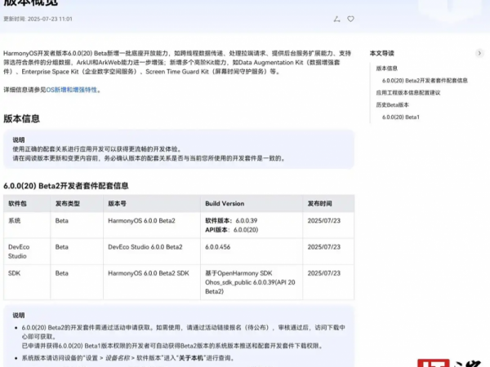Select sidebar item 6.0.0(20) Beta2开发者套件配套信息
This screenshot has width=490, height=367.
coord(425,80)
